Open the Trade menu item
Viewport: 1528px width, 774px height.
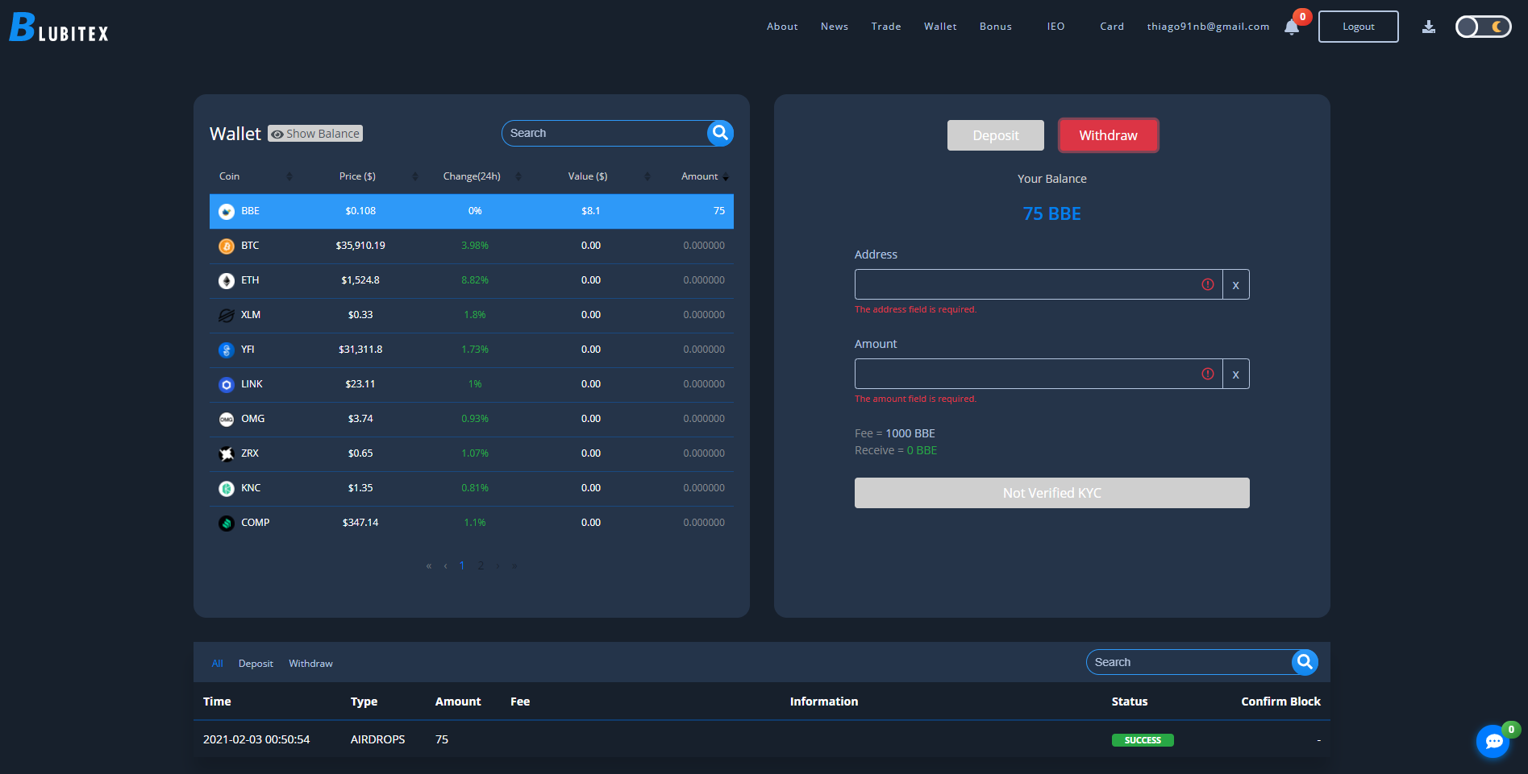[885, 27]
